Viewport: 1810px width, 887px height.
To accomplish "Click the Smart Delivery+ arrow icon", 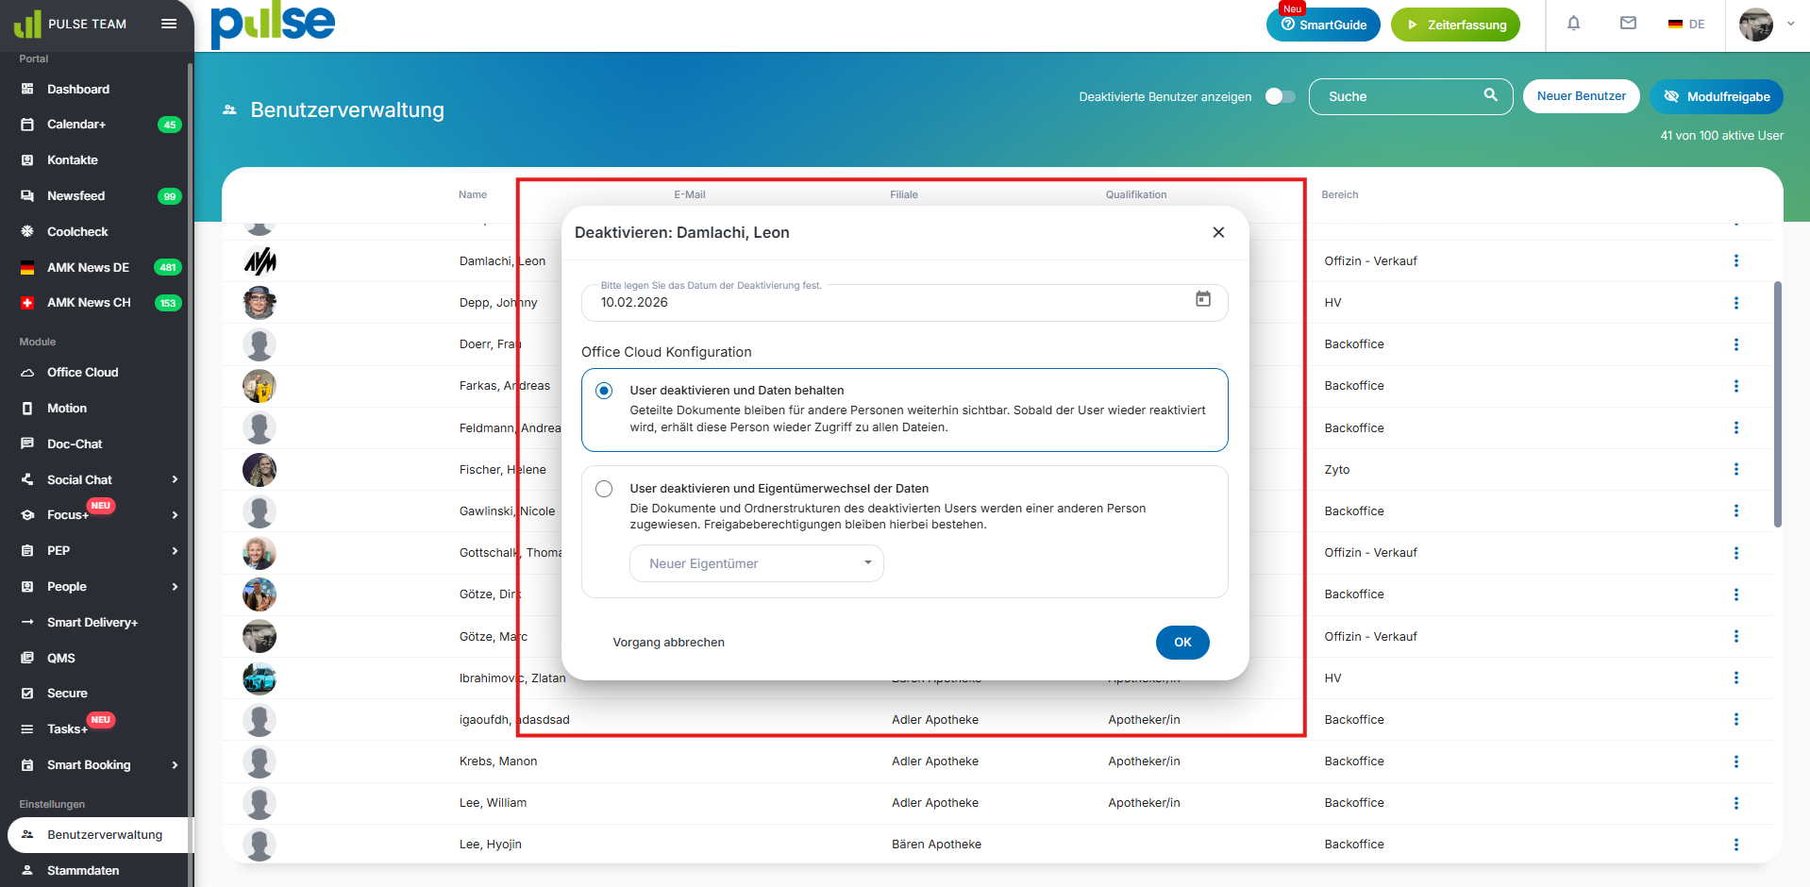I will point(27,623).
